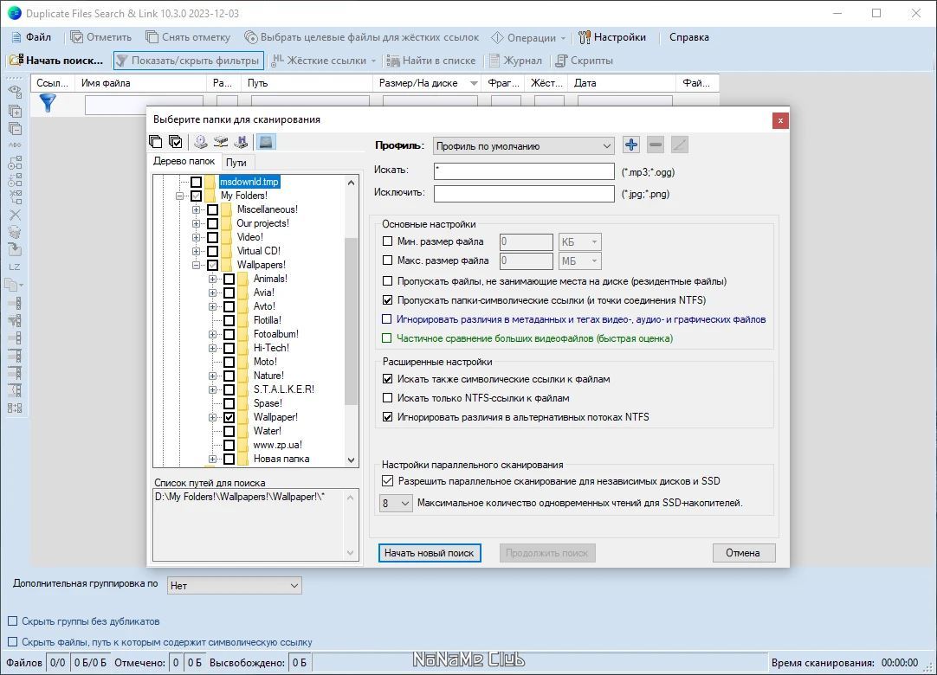
Task: Check the Animals! folder checkbox in tree
Action: point(229,279)
